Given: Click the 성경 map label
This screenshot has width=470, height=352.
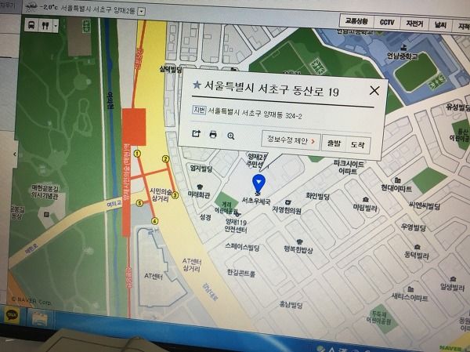Looking at the screenshot, I should pyautogui.click(x=205, y=217).
